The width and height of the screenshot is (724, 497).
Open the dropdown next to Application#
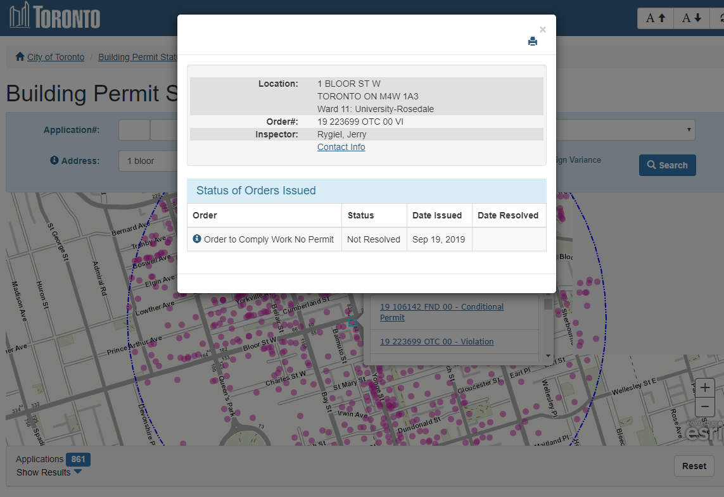(689, 130)
